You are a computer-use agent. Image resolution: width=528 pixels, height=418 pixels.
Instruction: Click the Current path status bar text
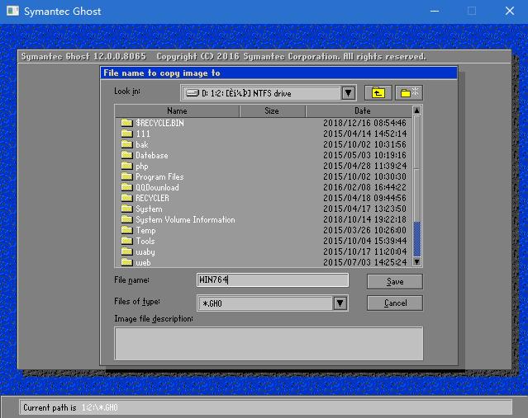[70, 407]
